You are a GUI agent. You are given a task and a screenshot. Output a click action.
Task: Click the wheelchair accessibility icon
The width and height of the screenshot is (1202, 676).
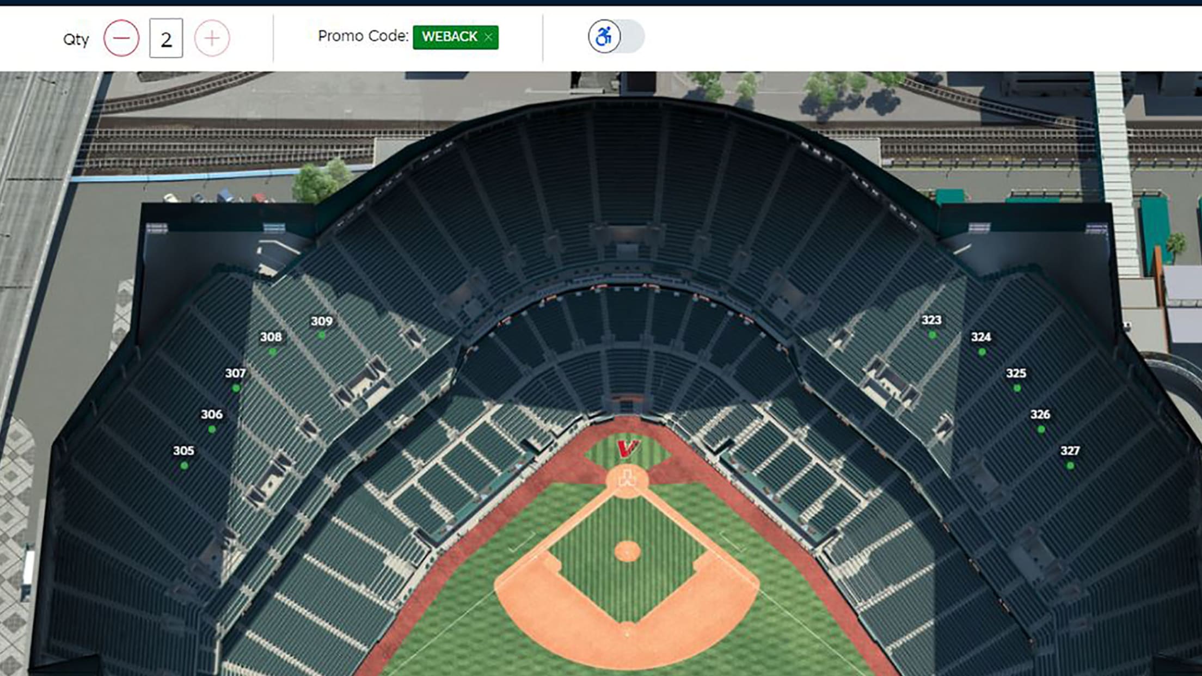604,36
